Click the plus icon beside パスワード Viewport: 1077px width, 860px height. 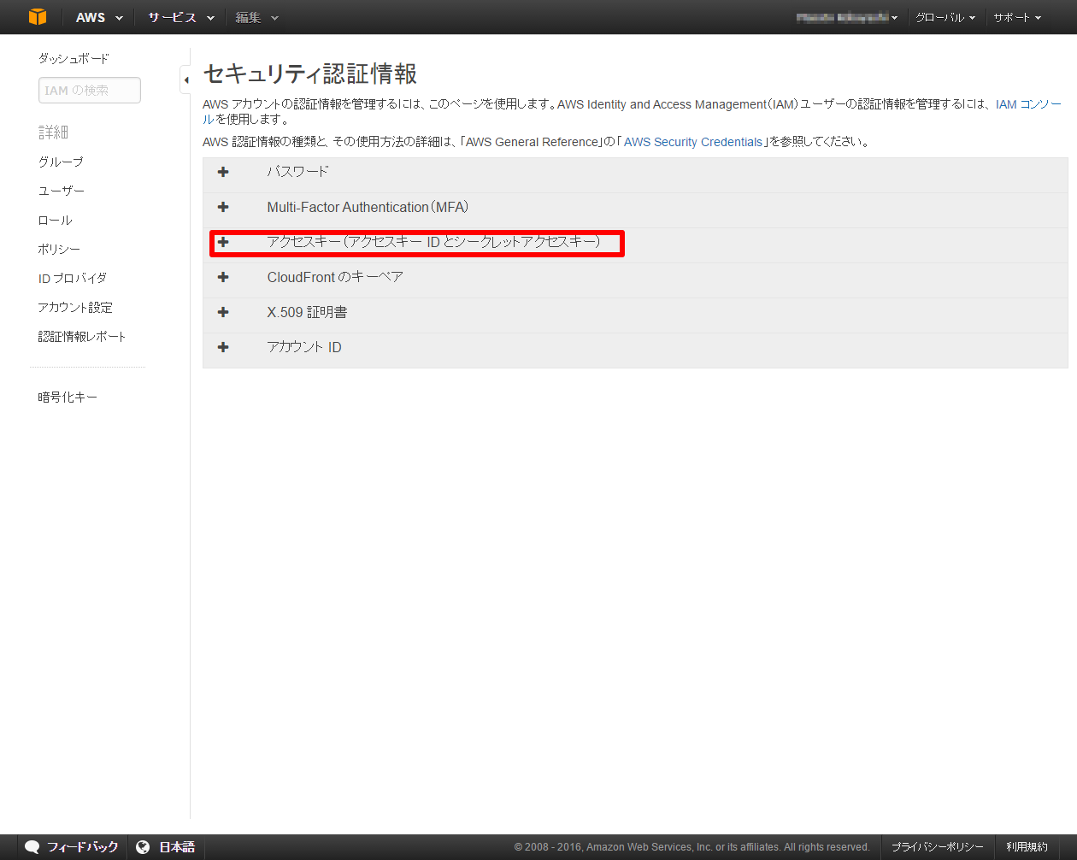click(x=223, y=172)
